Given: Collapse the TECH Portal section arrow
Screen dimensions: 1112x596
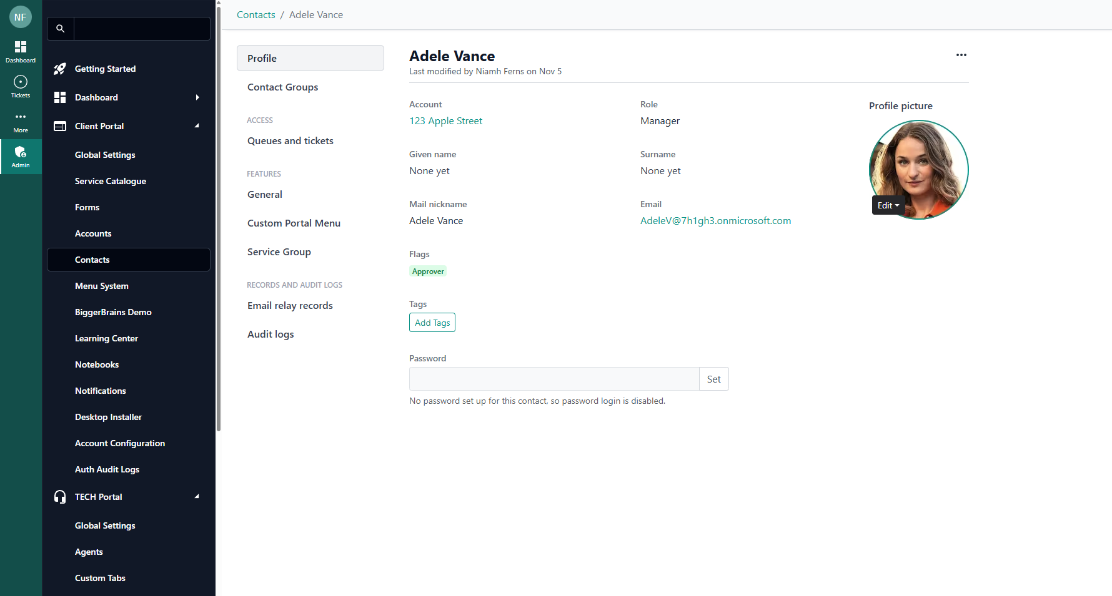Looking at the screenshot, I should click(197, 497).
